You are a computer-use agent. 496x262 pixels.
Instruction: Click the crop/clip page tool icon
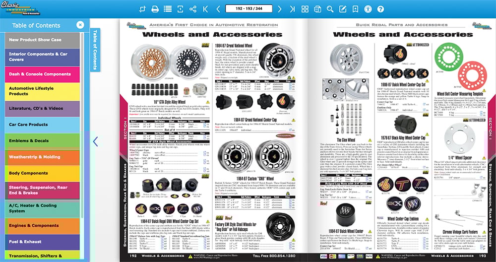tap(142, 9)
